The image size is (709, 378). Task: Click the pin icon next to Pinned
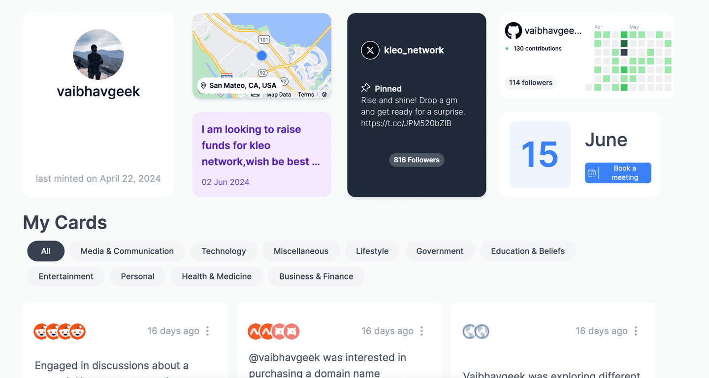point(366,88)
